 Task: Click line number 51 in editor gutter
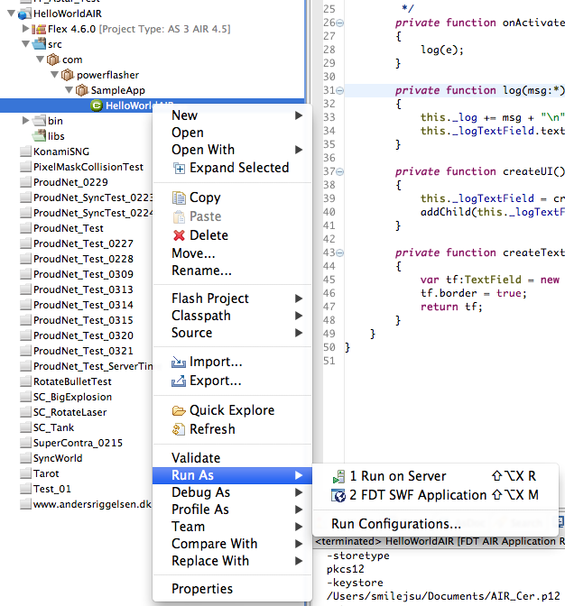tap(329, 361)
